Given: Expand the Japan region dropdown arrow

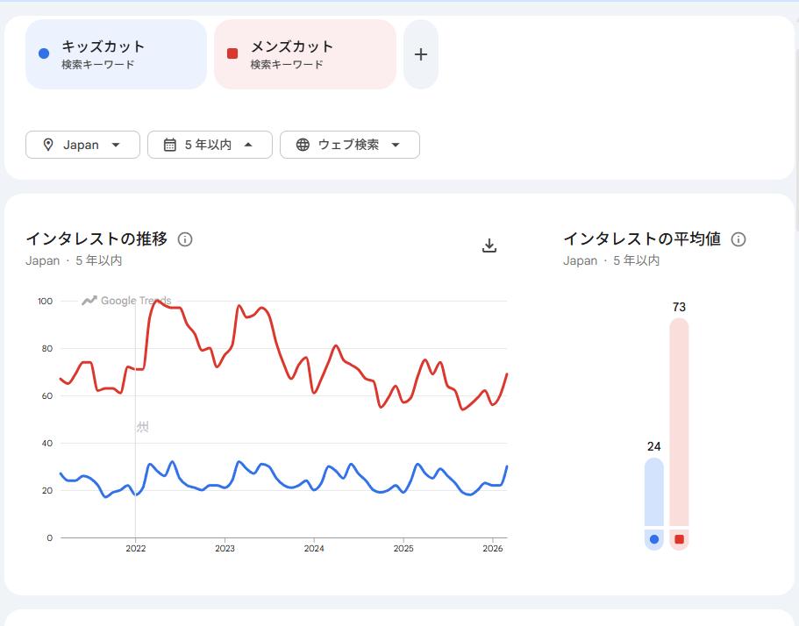Looking at the screenshot, I should [x=116, y=145].
